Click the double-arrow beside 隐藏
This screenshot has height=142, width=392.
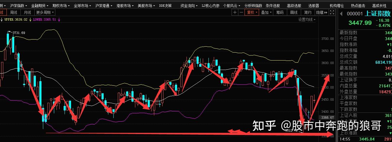click(x=326, y=12)
